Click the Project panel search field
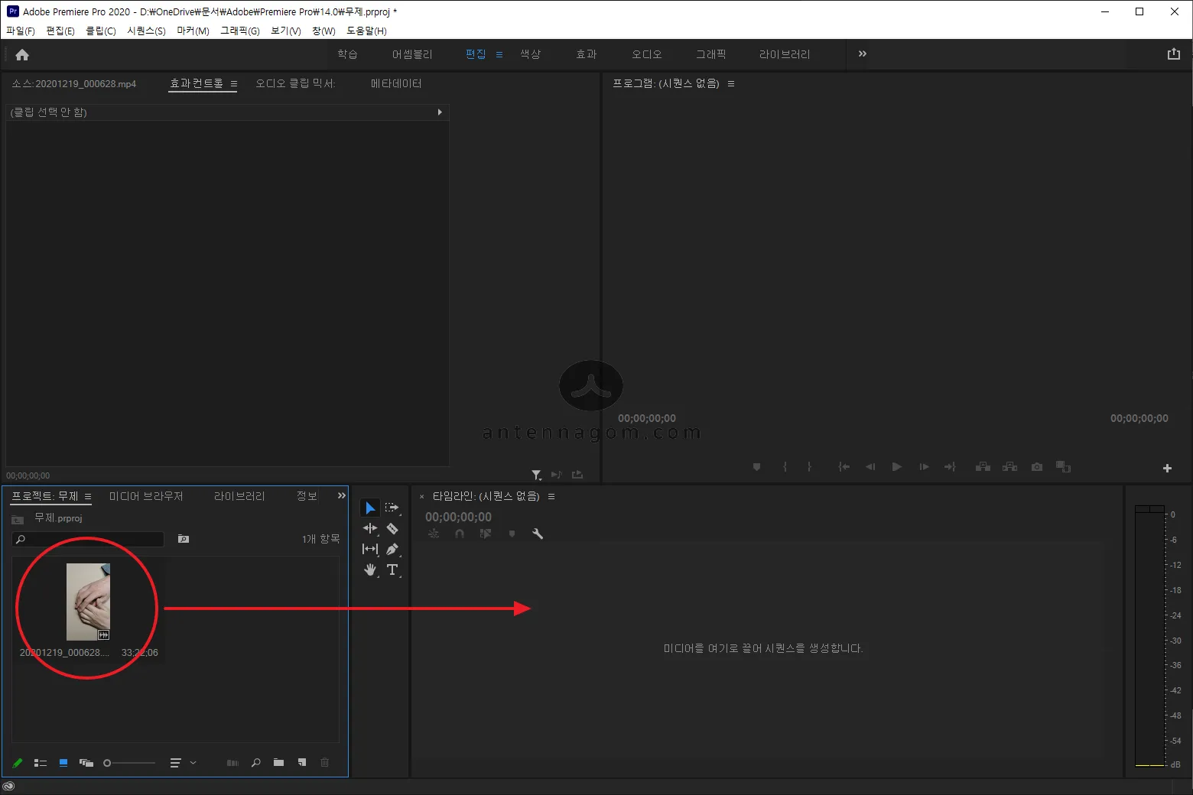 88,539
